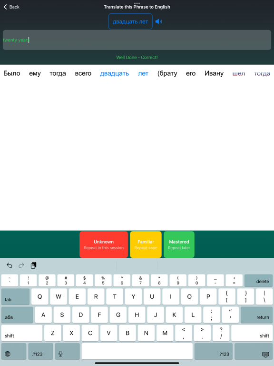Tap the delete key on the keyboard

coord(258,280)
